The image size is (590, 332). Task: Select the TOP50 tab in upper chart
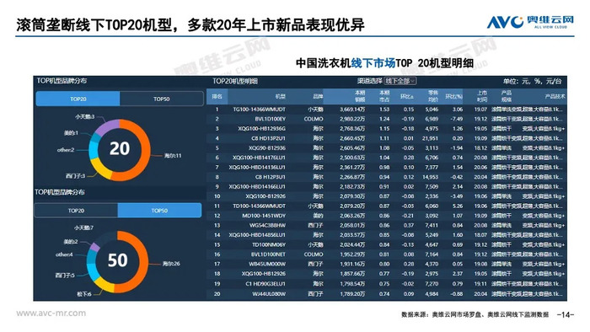(x=162, y=99)
